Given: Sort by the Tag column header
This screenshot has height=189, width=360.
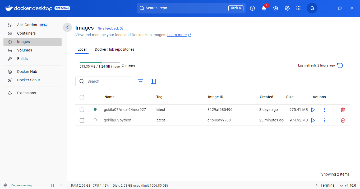Looking at the screenshot, I should point(159,97).
